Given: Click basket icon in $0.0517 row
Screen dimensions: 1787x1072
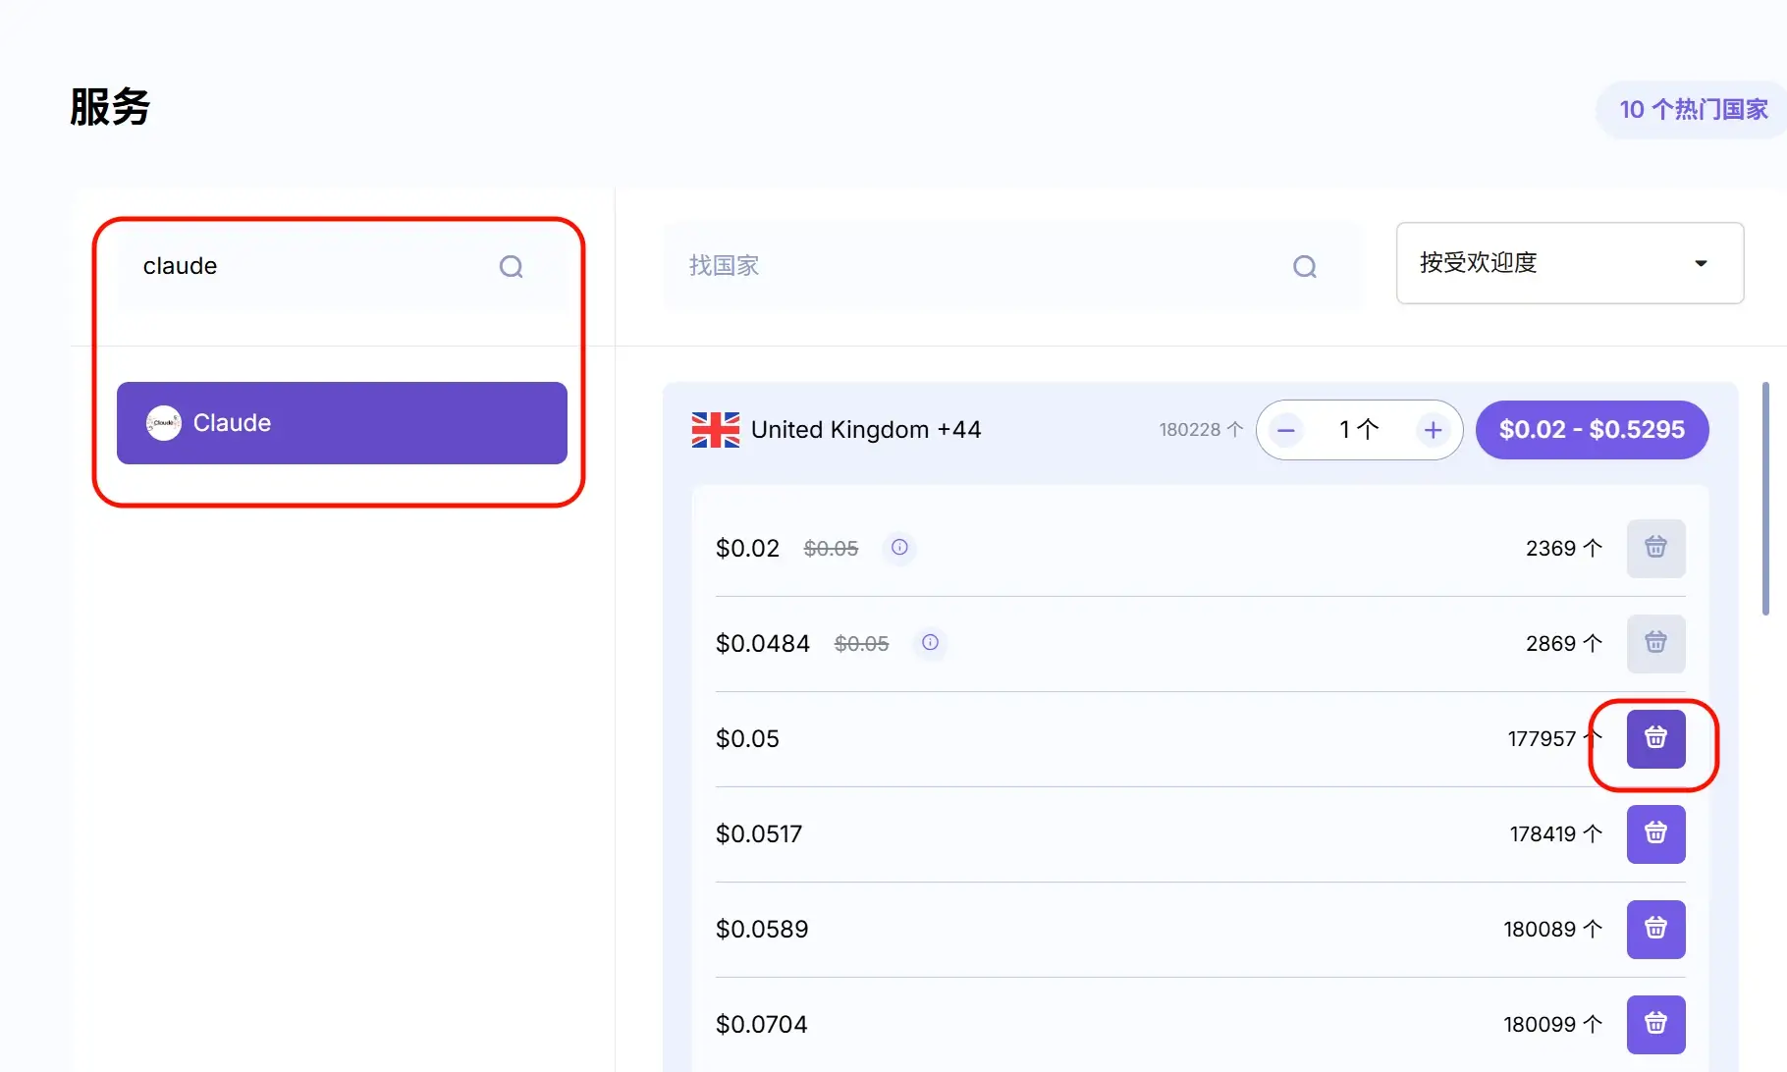Looking at the screenshot, I should click(1655, 833).
